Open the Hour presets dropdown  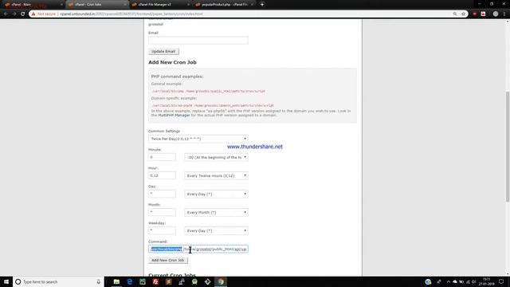click(x=216, y=175)
